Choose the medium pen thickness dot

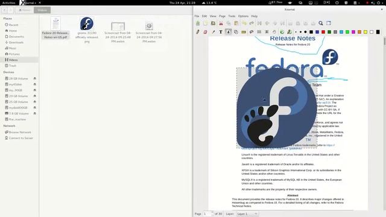(x=300, y=32)
